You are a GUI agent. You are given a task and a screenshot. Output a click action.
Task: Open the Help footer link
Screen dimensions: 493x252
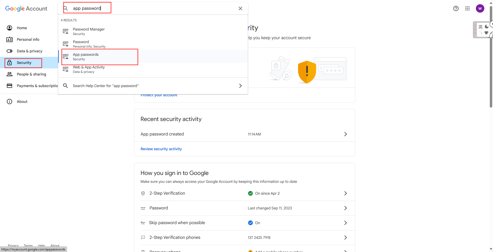pos(42,245)
